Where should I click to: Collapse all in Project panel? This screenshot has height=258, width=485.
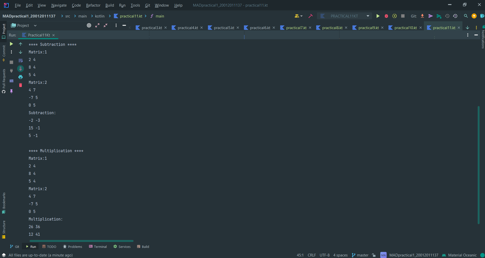[x=105, y=25]
